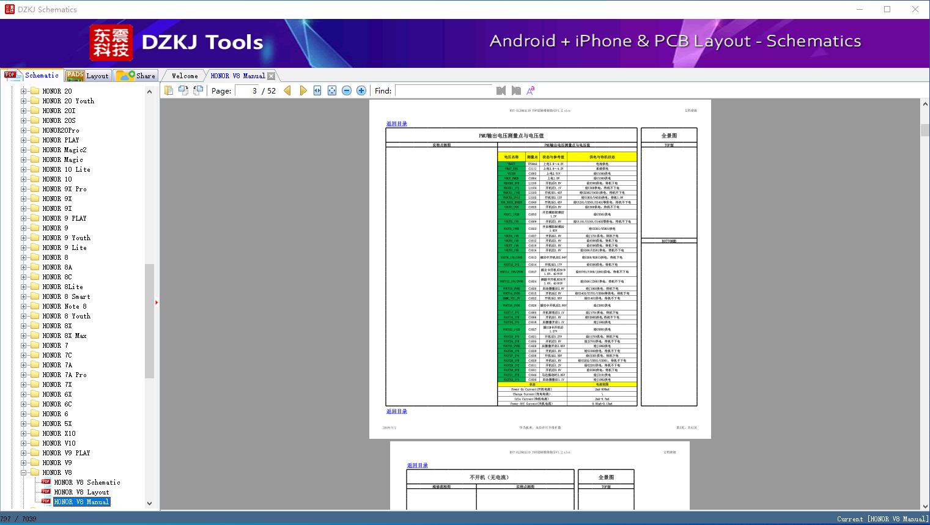Click the DZKJ logo in the banner
This screenshot has width=930, height=525.
(x=111, y=43)
